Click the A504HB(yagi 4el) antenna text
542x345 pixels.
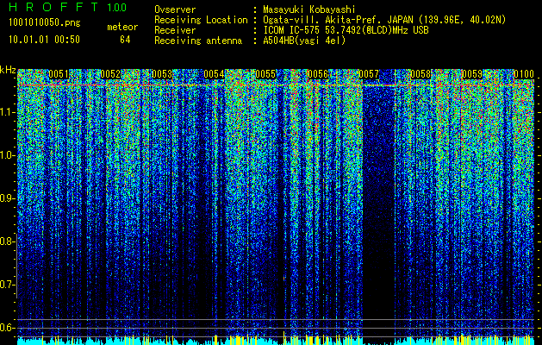pyautogui.click(x=304, y=41)
